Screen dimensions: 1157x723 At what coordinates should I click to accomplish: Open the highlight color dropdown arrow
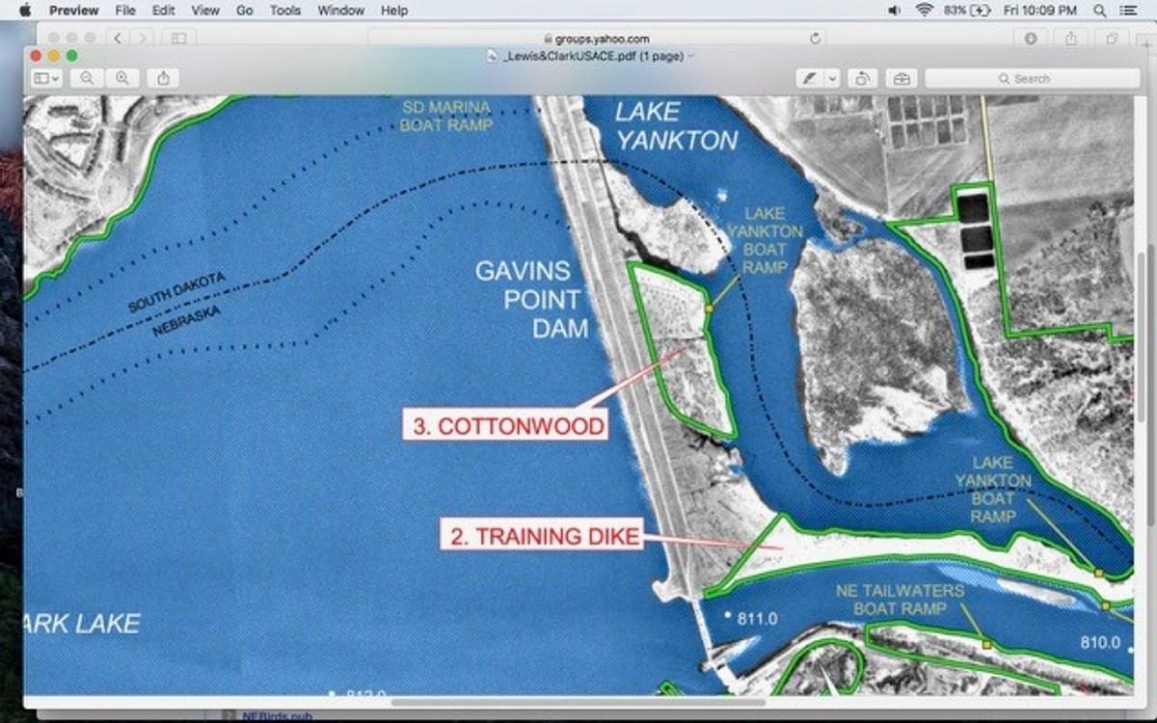832,78
